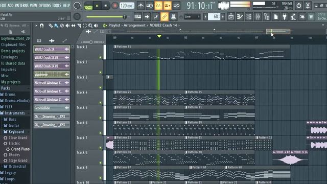Open the plugin picker plug icon

[285, 17]
